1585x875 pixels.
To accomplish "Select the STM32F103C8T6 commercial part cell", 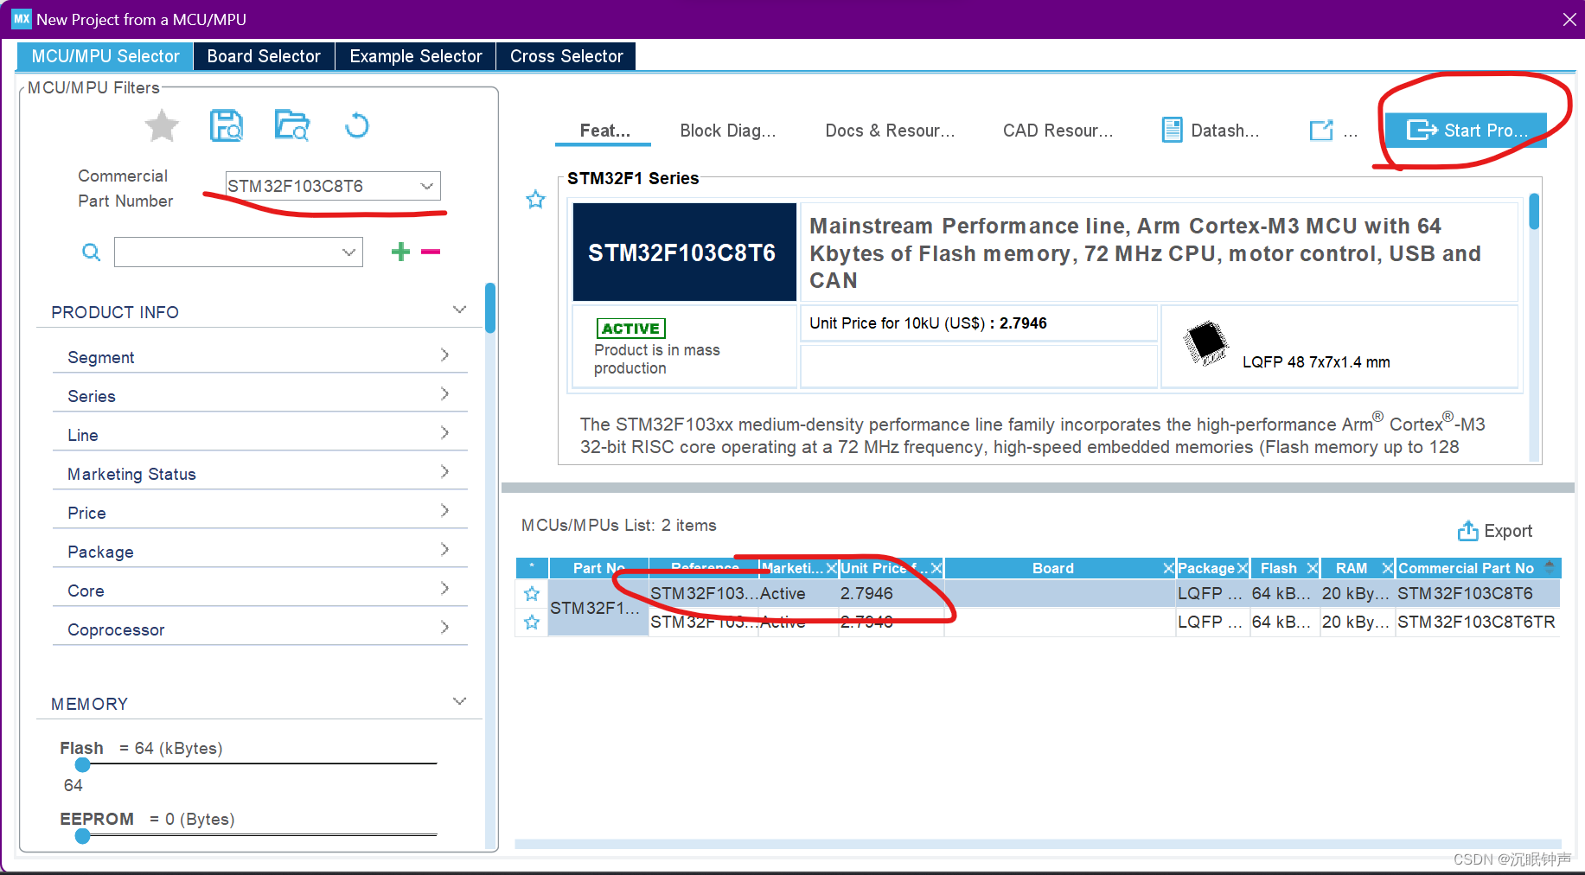I will pos(1477,594).
